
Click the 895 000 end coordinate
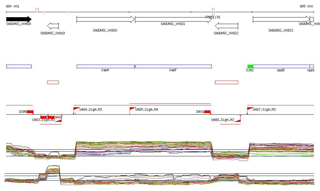[x=306, y=6]
